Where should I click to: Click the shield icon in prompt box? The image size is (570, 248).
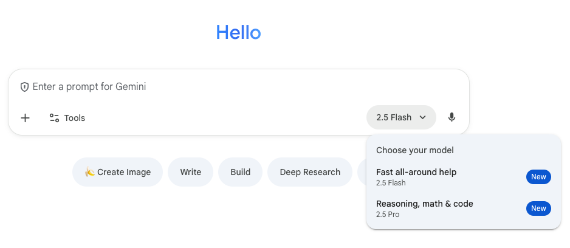click(24, 87)
